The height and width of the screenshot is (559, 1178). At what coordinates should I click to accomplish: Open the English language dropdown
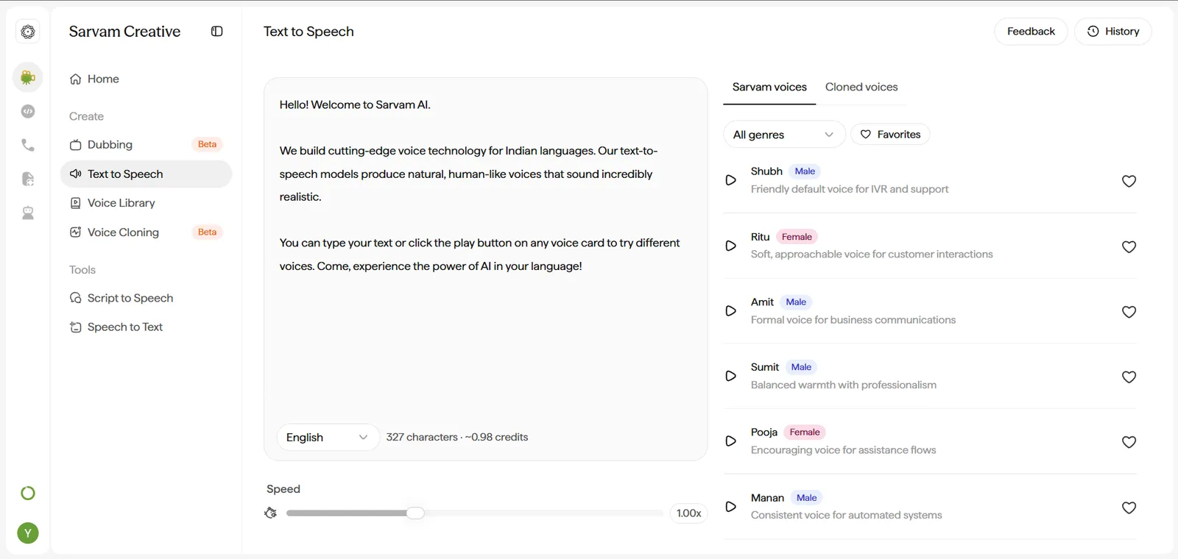pos(328,438)
